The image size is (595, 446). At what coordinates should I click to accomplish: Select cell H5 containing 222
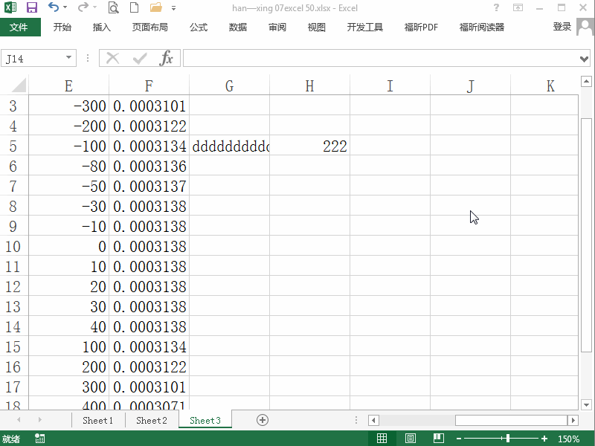309,146
